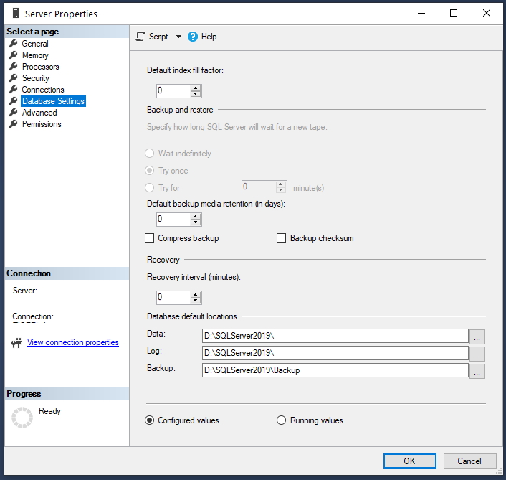
Task: Increase recovery interval minutes
Action: (x=196, y=295)
